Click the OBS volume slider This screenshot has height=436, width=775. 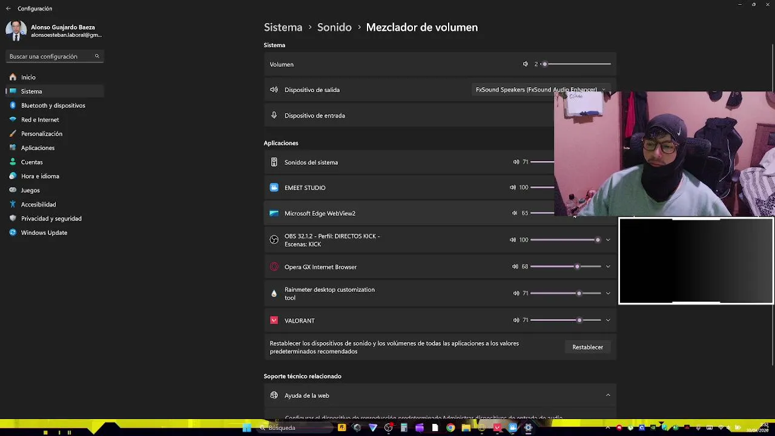(566, 240)
